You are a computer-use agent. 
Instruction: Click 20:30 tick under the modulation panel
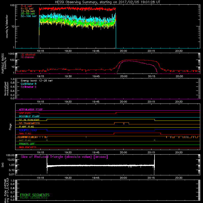click(x=179, y=102)
